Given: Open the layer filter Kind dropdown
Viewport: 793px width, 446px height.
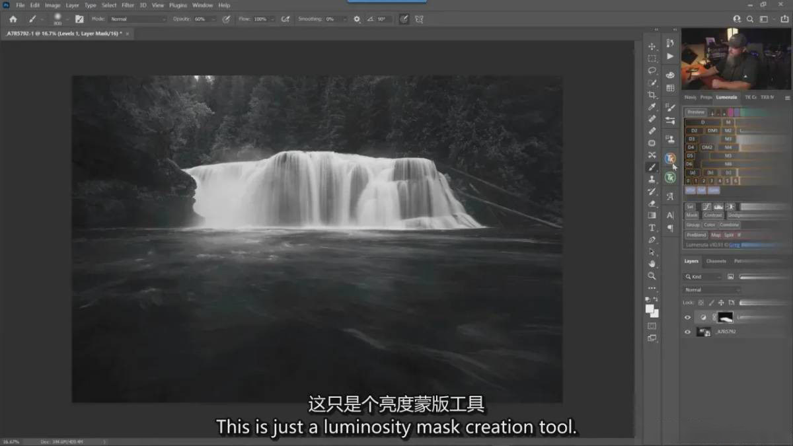Looking at the screenshot, I should (704, 277).
